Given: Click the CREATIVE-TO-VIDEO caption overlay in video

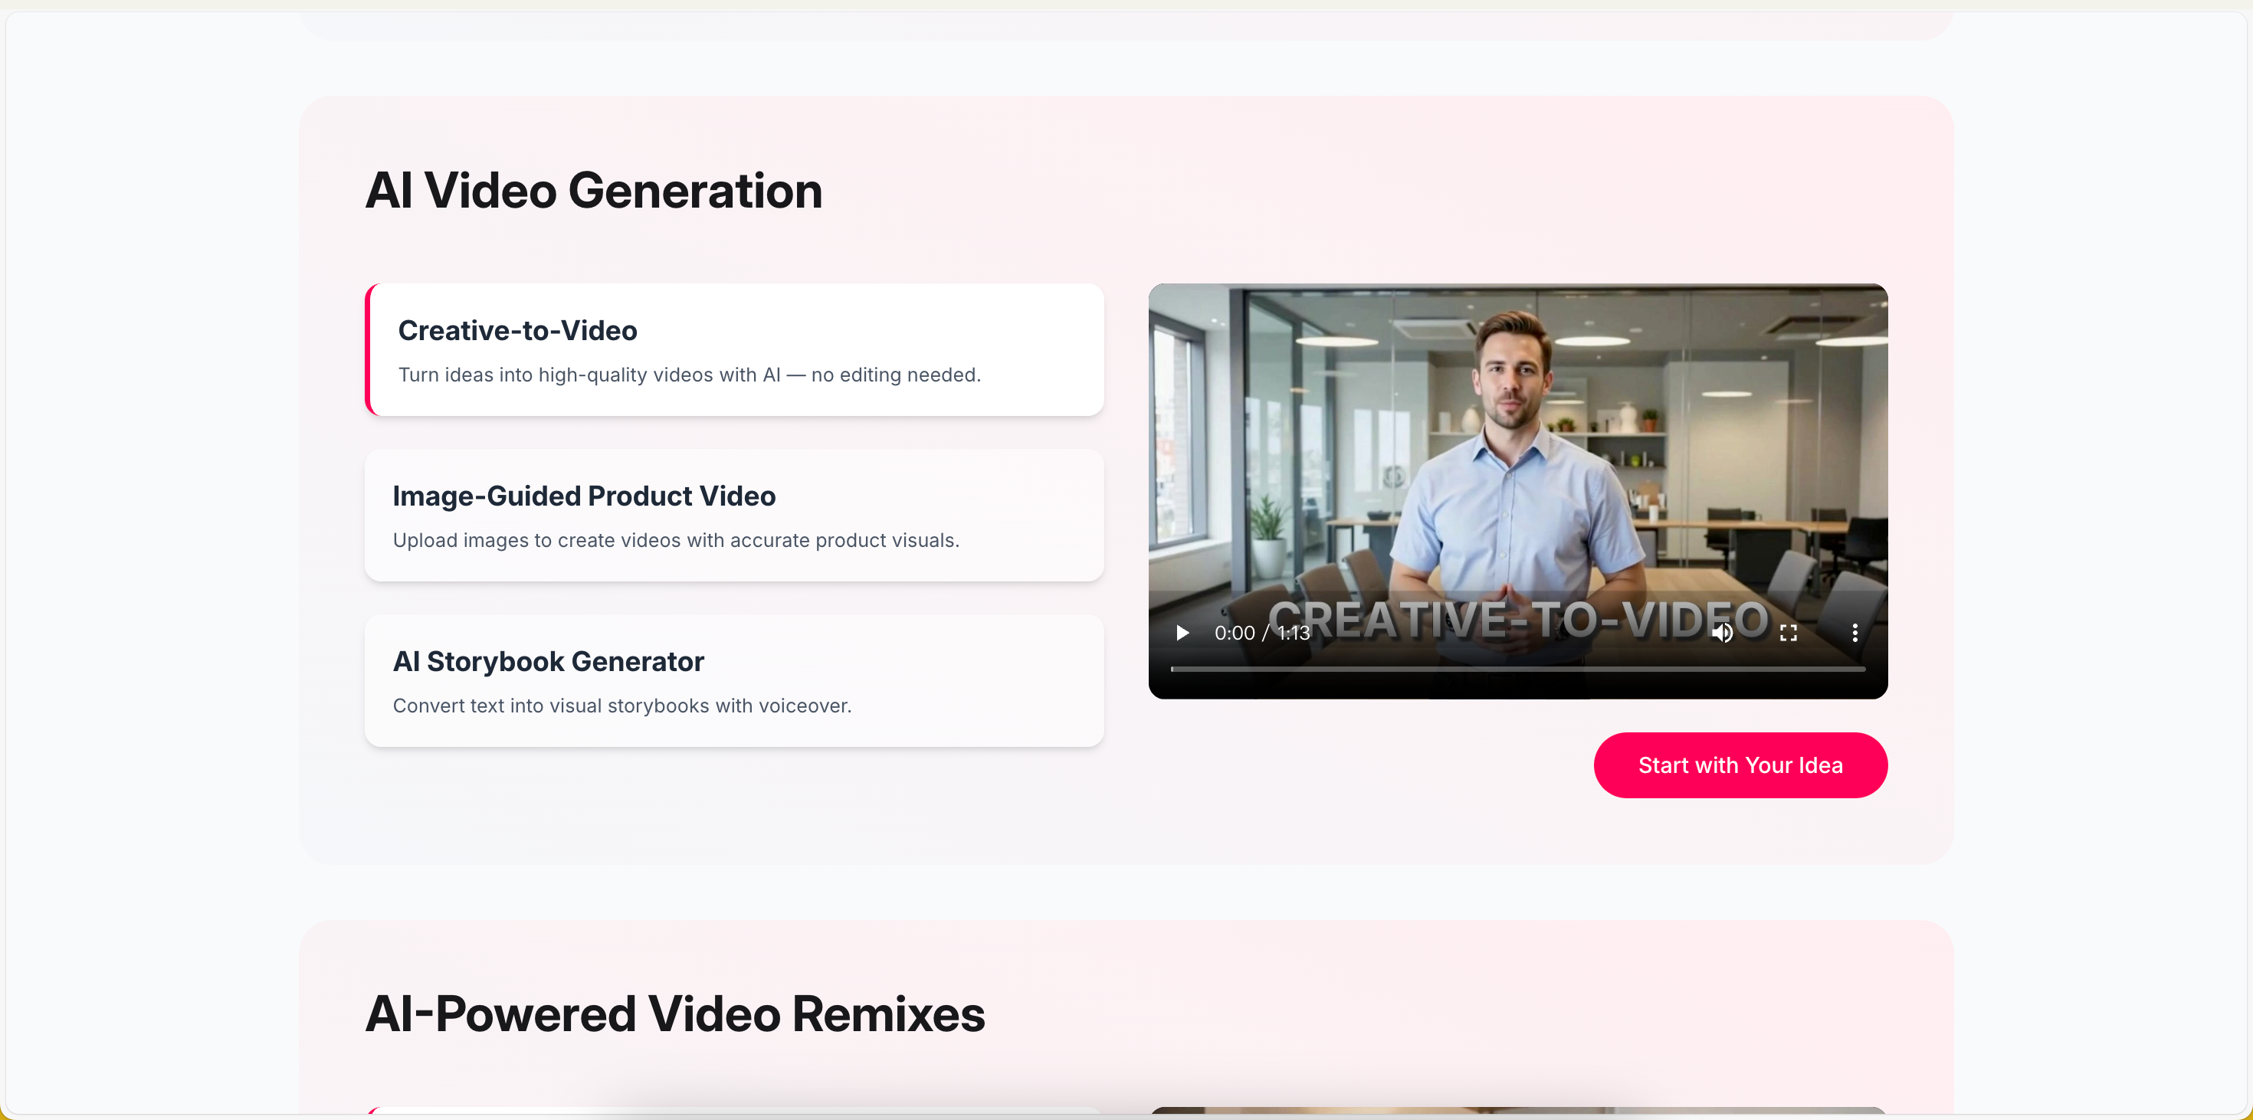Looking at the screenshot, I should (x=1519, y=619).
